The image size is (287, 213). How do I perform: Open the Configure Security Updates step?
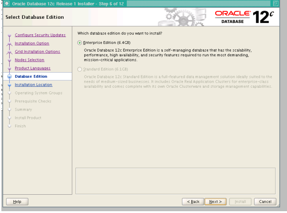40,35
